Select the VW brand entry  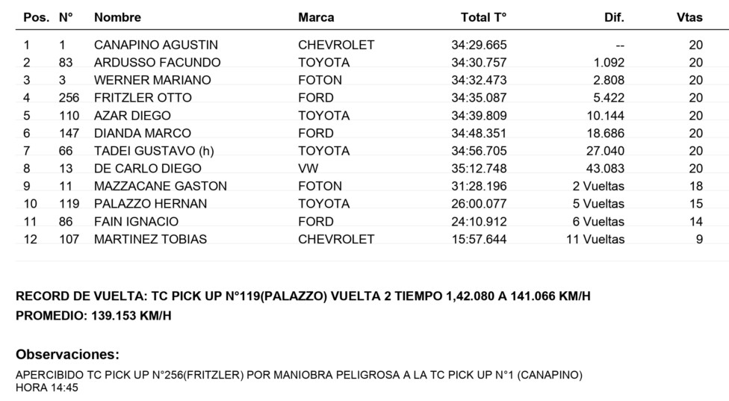pos(308,169)
